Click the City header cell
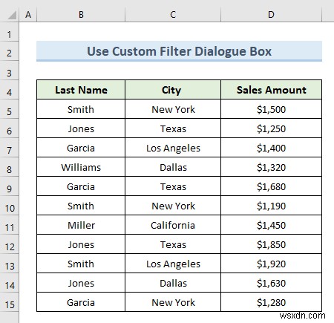334x323 pixels. [x=173, y=90]
